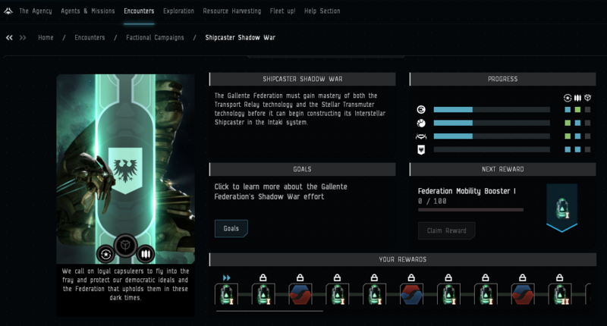Click the Claim Reward button
The width and height of the screenshot is (607, 326).
(447, 231)
